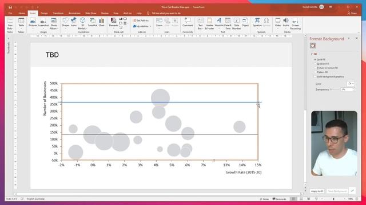Open Header & Footer
The height and width of the screenshot is (205, 366).
click(209, 23)
